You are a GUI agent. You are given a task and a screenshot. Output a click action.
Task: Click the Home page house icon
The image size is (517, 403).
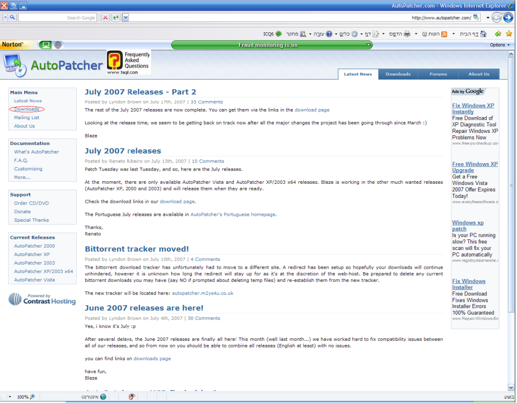pyautogui.click(x=483, y=34)
